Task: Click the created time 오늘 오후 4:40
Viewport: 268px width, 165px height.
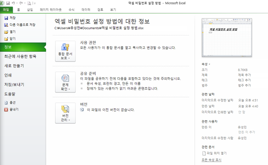Action: coord(248,106)
